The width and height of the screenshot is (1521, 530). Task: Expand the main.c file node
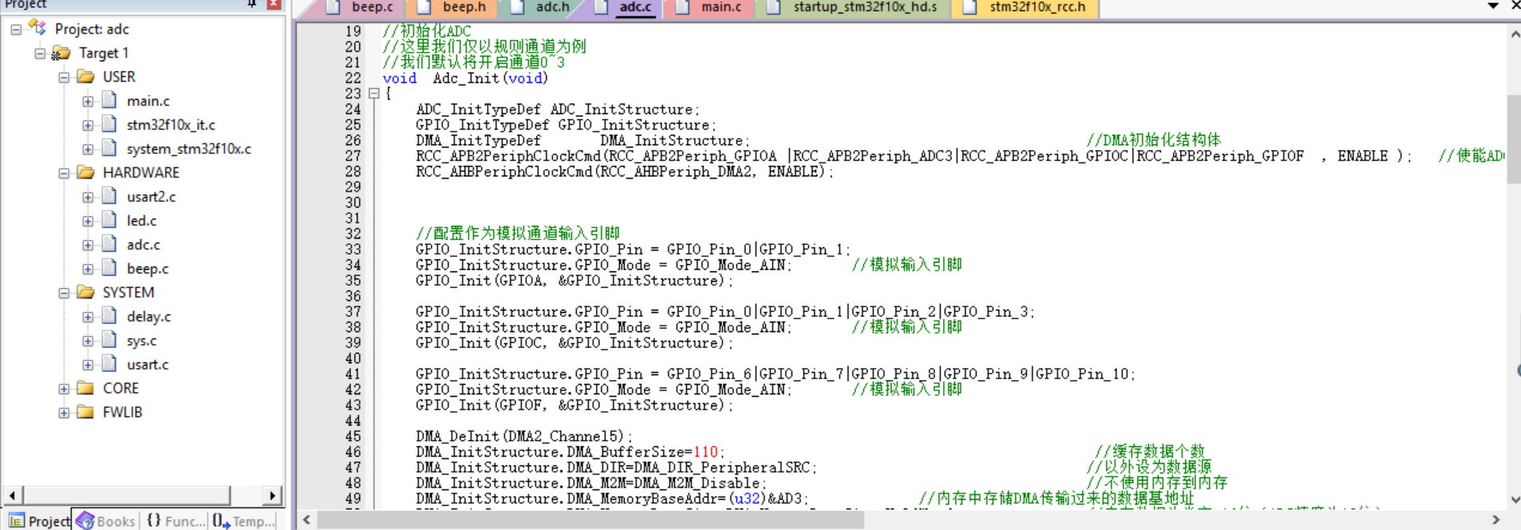pyautogui.click(x=88, y=101)
